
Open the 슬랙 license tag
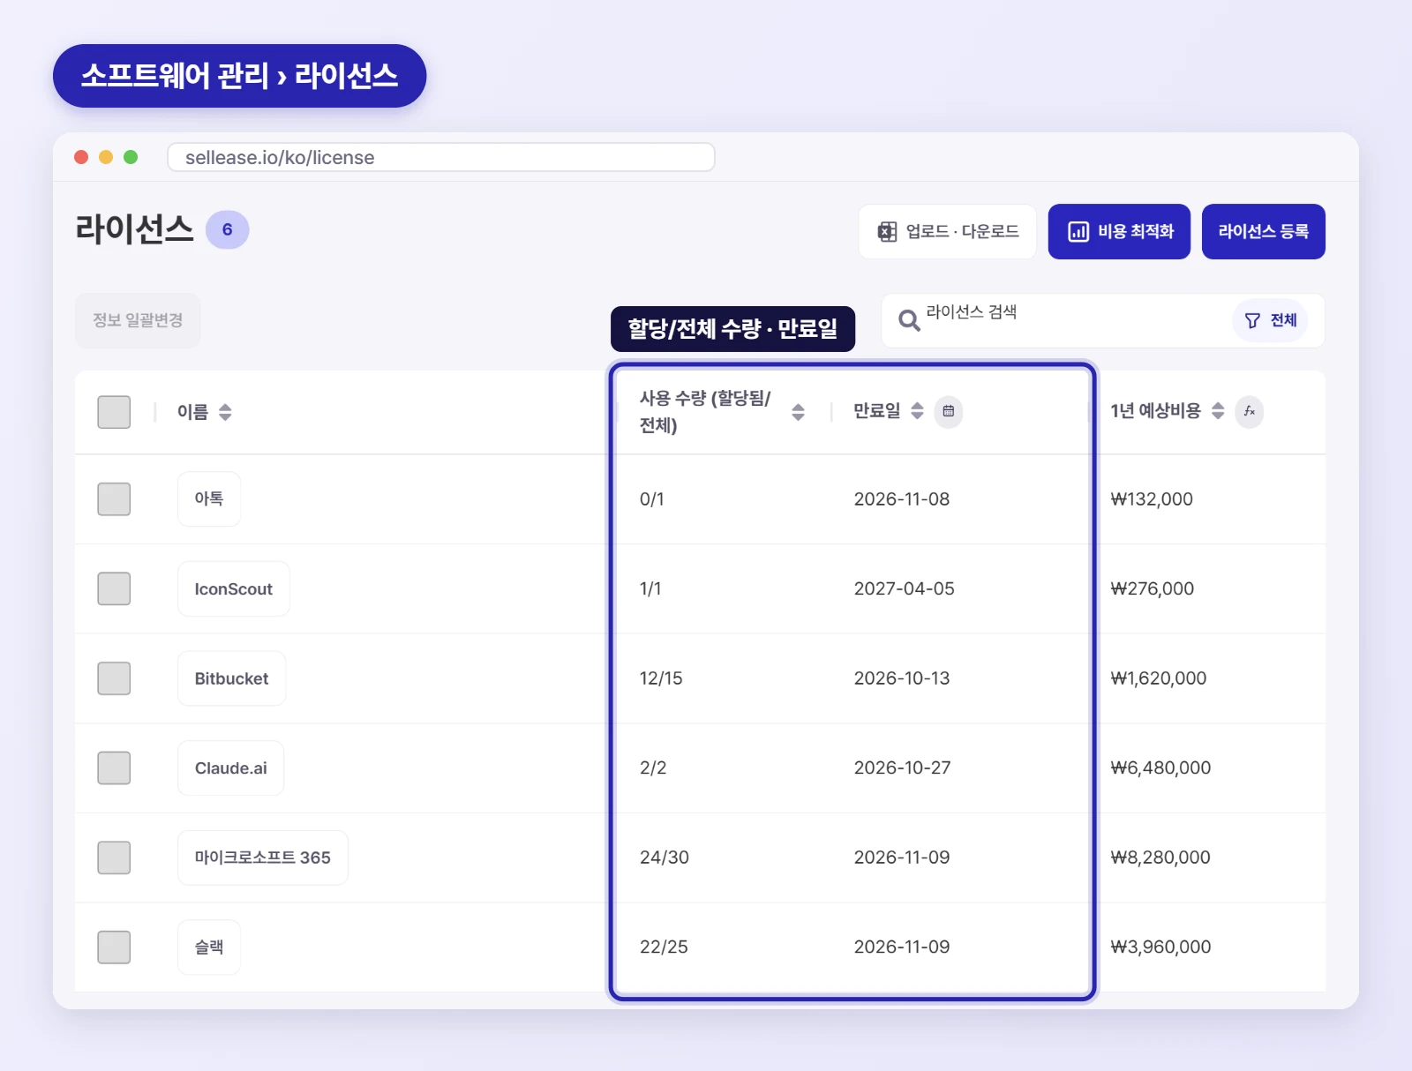(x=209, y=947)
